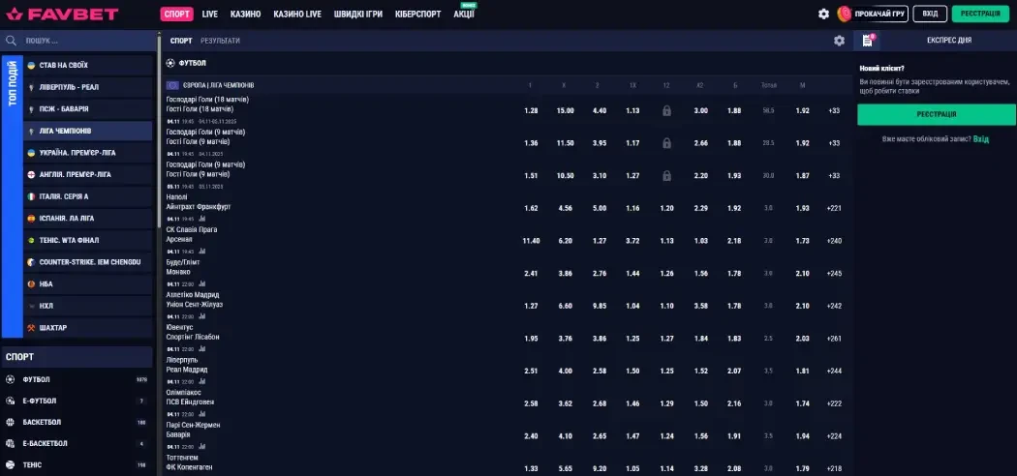Click tennis icon in sport list
The height and width of the screenshot is (476, 1017).
coord(10,465)
